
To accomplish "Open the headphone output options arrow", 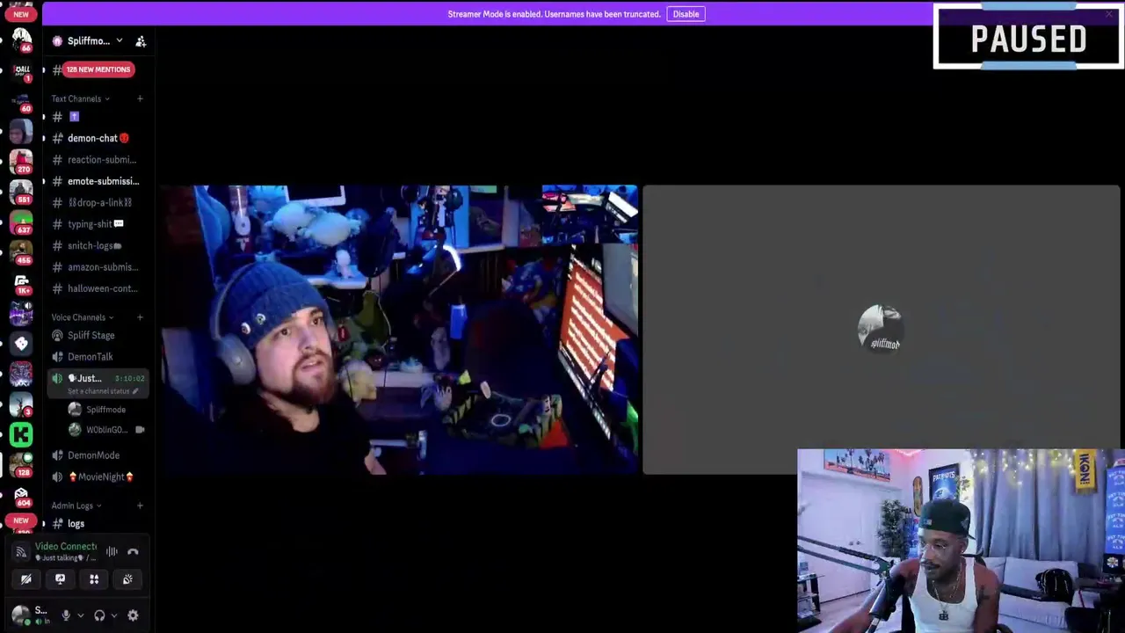I will [114, 615].
